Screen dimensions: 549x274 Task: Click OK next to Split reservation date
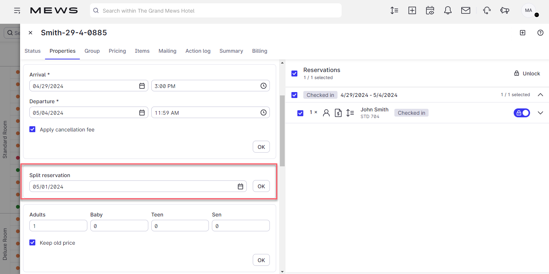261,186
